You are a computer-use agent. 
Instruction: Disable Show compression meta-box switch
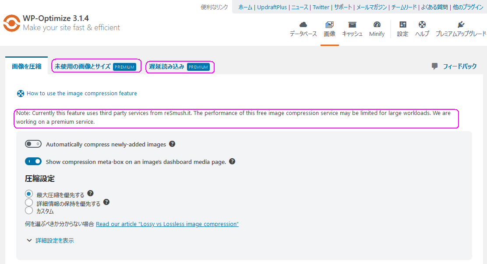click(33, 161)
